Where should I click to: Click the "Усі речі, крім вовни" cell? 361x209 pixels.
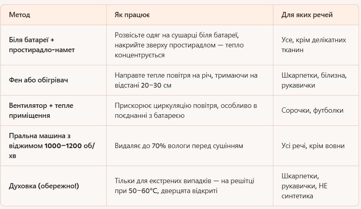point(313,146)
